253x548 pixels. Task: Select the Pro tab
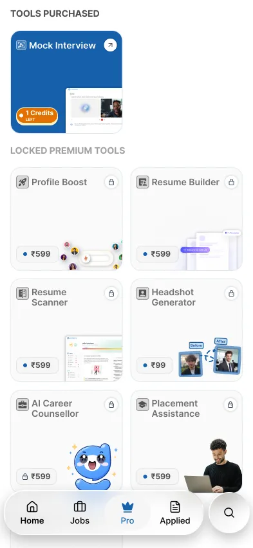point(127,513)
